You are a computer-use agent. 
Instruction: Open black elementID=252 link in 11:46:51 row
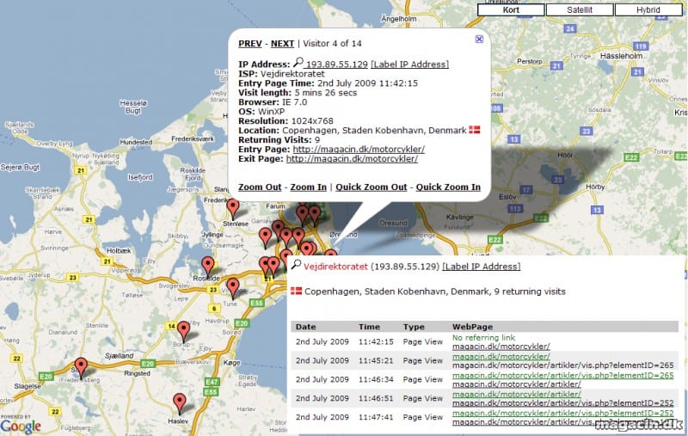[563, 403]
